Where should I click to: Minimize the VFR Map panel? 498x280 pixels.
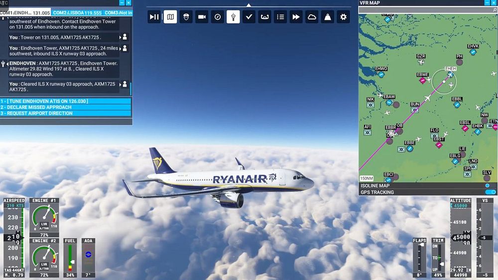[487, 2]
